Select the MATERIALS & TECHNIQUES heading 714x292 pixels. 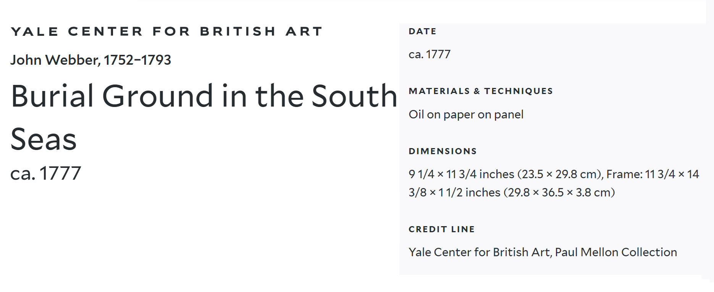click(x=481, y=91)
